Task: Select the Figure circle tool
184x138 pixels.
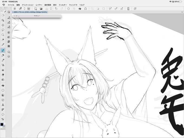Action: (3, 90)
